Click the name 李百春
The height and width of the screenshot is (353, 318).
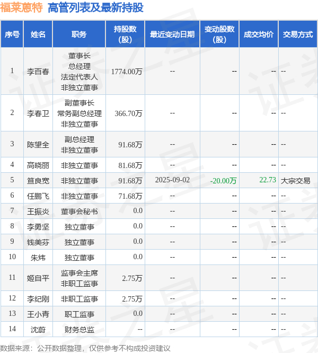pyautogui.click(x=38, y=72)
